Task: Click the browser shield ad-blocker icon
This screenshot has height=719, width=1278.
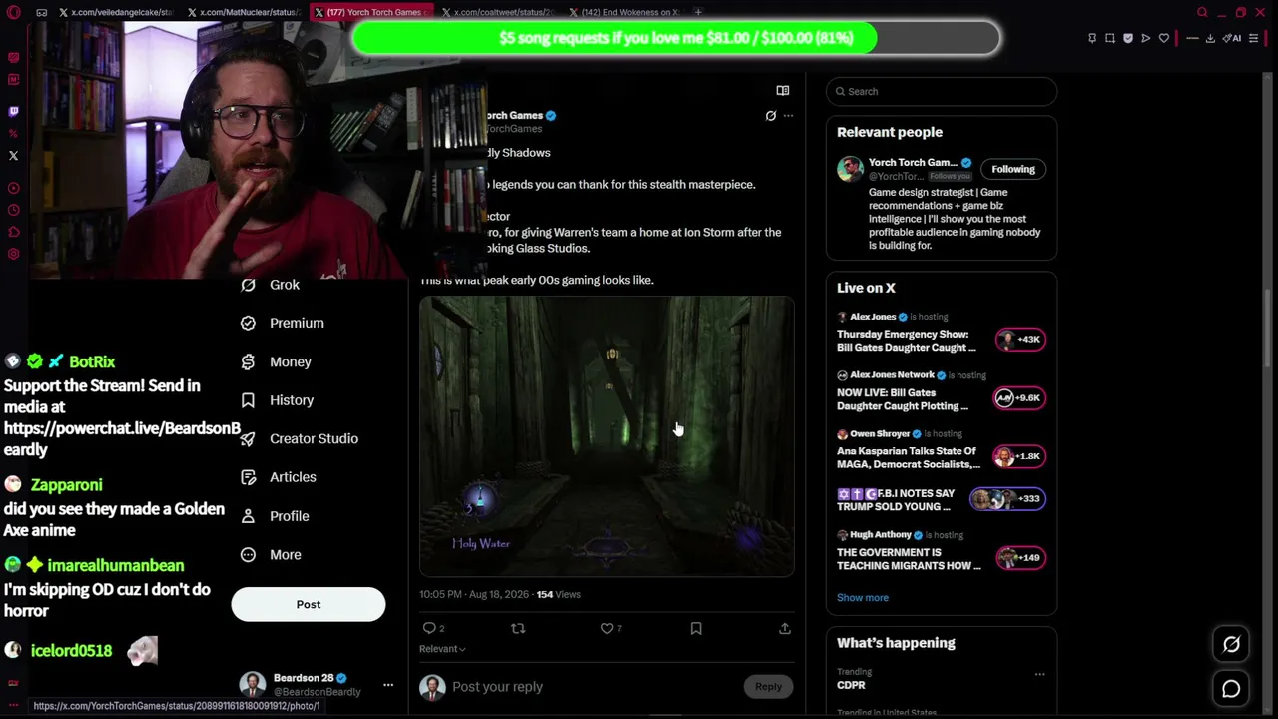Action: 1128,38
